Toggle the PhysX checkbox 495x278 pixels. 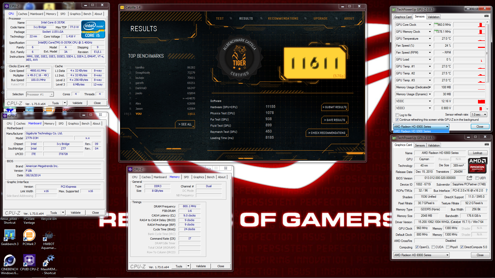click(x=448, y=247)
